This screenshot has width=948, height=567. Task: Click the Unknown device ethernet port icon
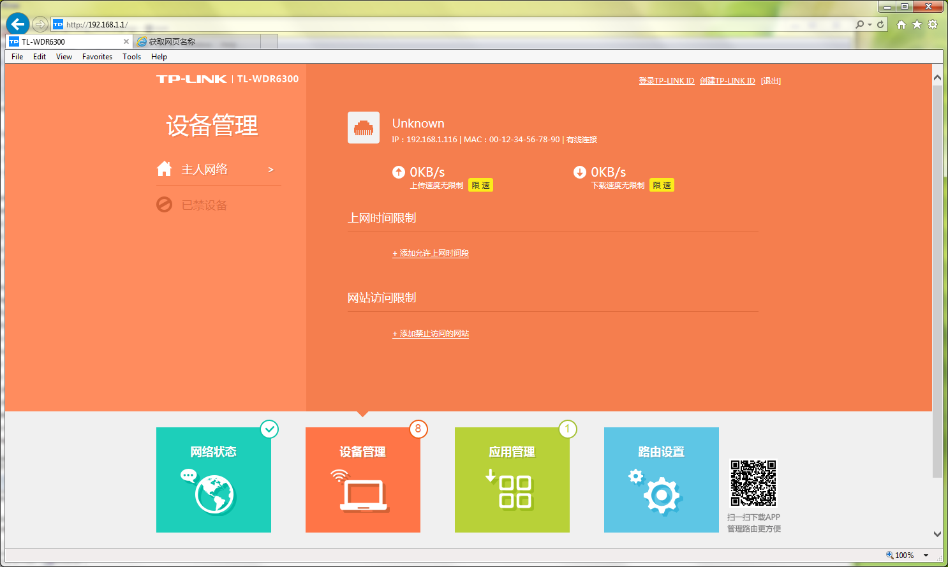(364, 128)
